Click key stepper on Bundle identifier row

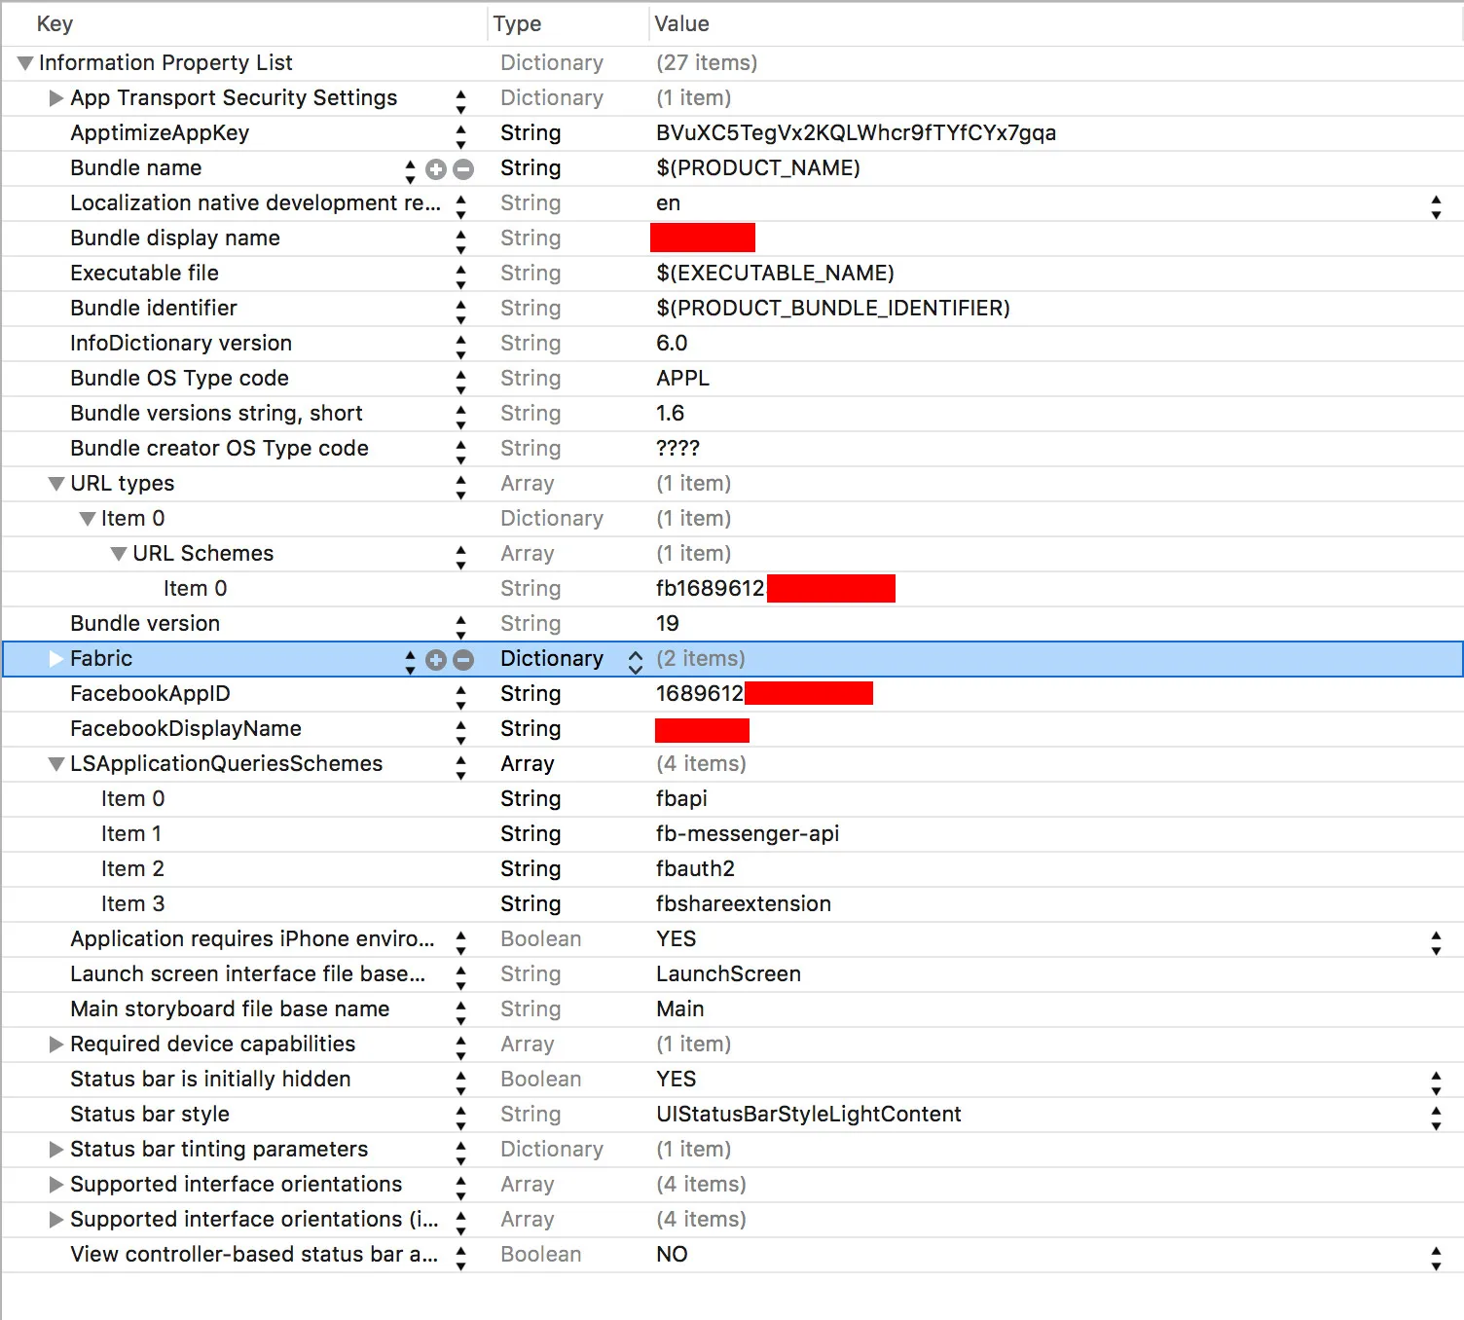coord(460,312)
